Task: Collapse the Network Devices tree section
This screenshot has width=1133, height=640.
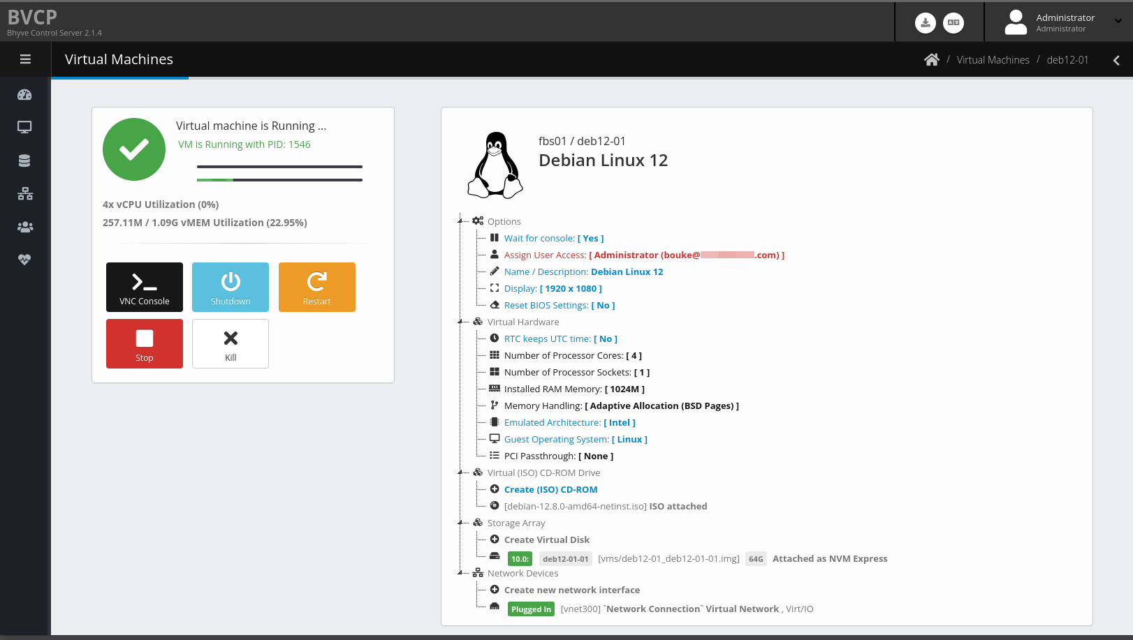Action: pyautogui.click(x=460, y=573)
